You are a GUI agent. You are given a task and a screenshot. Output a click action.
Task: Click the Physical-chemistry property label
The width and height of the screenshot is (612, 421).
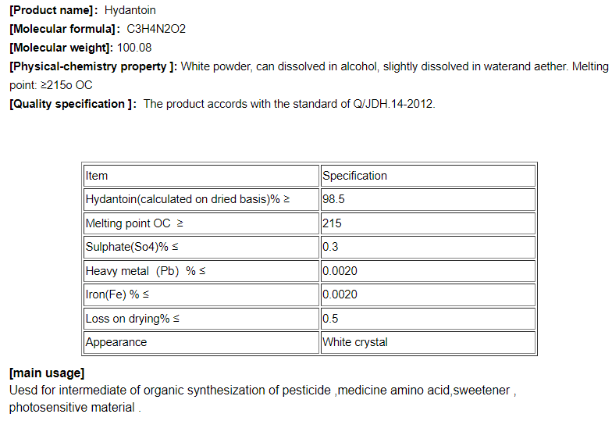coord(93,66)
